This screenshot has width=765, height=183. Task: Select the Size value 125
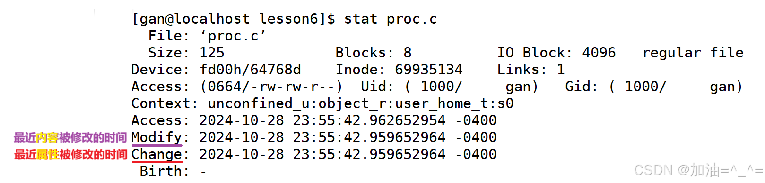pos(212,53)
